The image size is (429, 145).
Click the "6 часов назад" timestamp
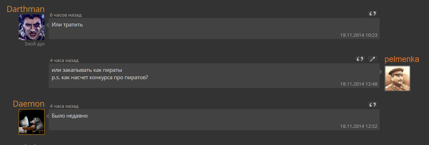tap(66, 15)
